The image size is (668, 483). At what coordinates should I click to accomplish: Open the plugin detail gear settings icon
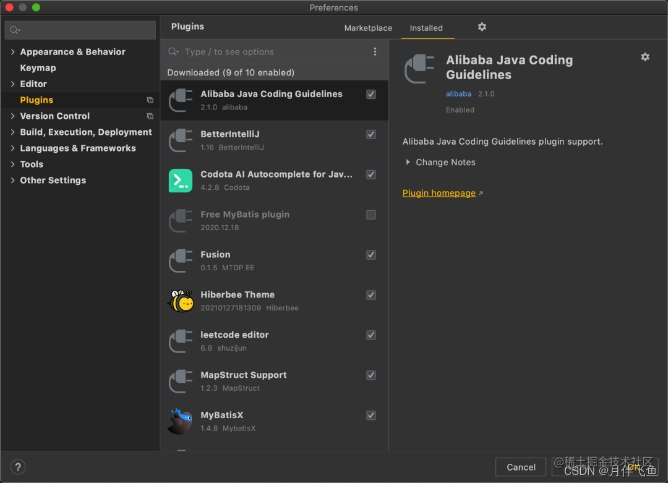pos(645,57)
